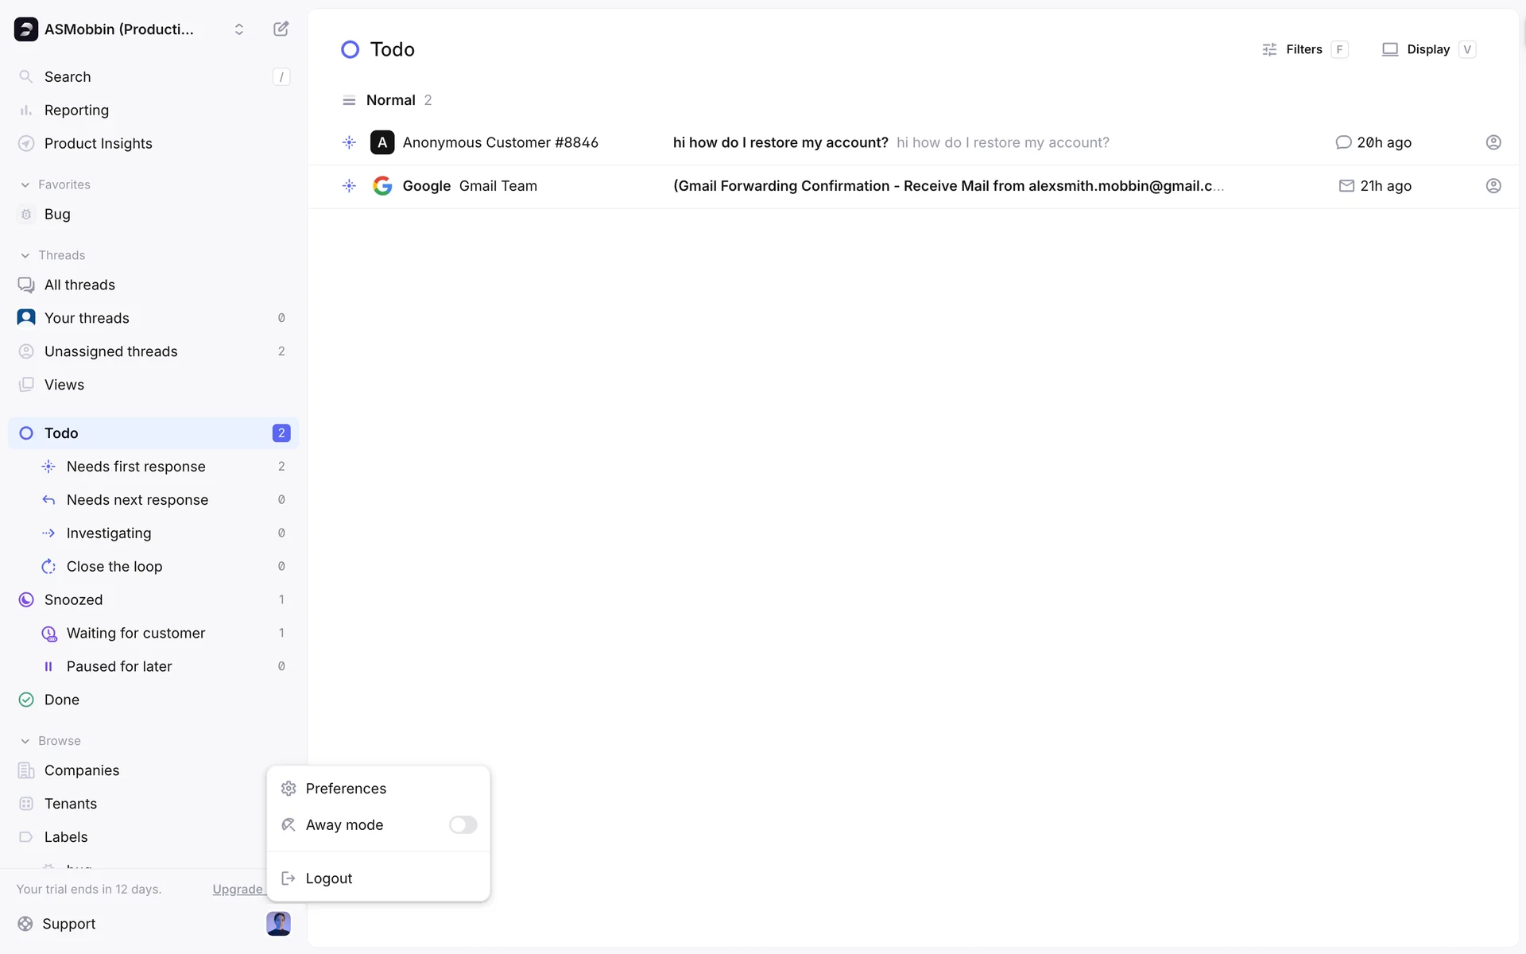Open the Snoozed threads list

(x=73, y=599)
